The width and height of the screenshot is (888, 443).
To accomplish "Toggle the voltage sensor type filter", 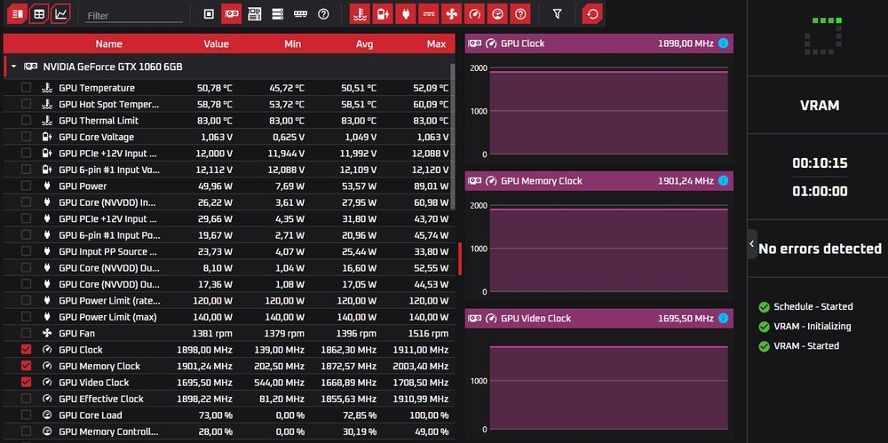I will click(x=383, y=13).
